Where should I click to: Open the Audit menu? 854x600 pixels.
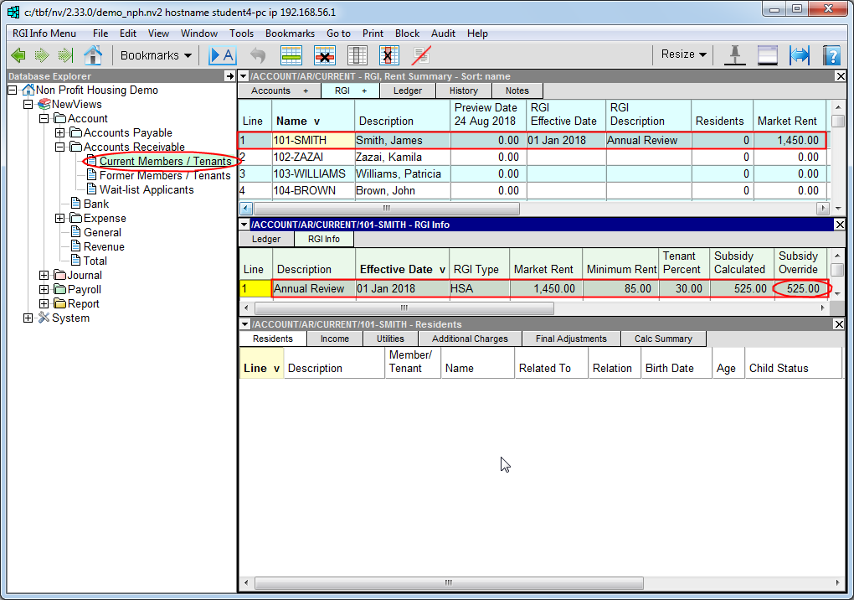(443, 34)
